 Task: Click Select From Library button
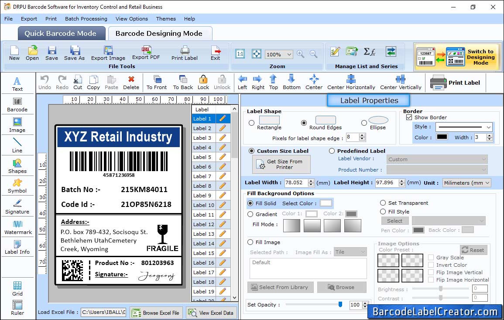click(x=280, y=287)
